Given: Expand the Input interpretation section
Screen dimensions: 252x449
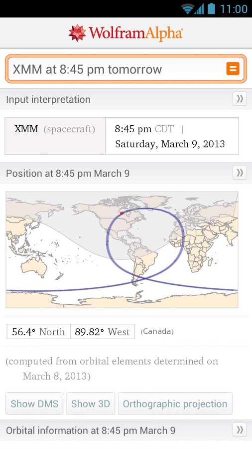Looking at the screenshot, I should (240, 99).
